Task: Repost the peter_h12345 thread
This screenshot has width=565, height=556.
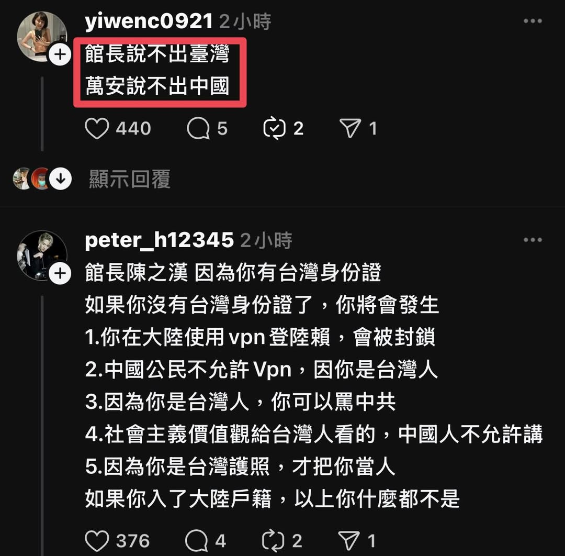Action: coord(273,541)
